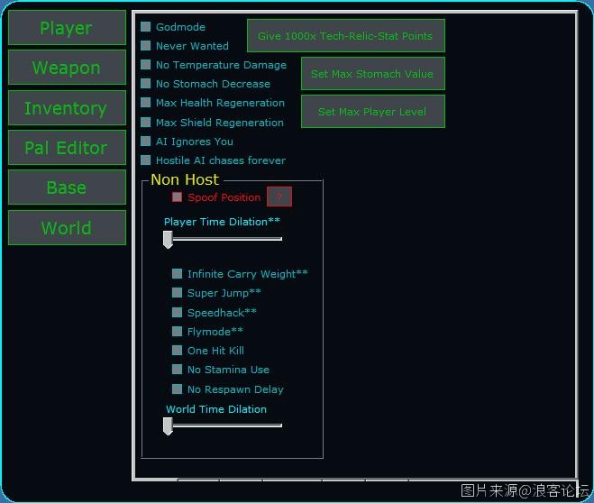The width and height of the screenshot is (594, 503).
Task: Go to the Base tab
Action: 67,187
